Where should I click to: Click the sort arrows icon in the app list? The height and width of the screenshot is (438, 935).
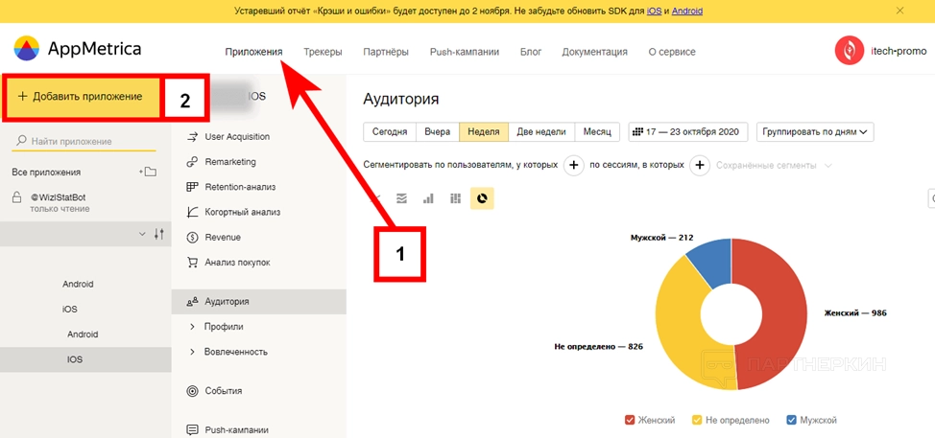point(158,234)
